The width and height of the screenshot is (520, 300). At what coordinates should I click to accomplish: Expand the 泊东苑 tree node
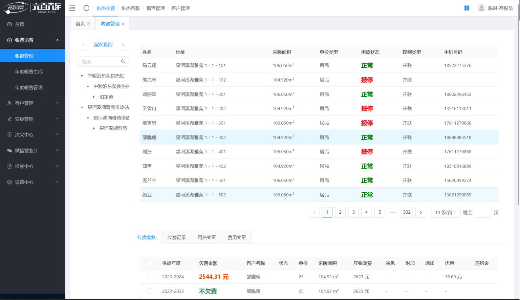[x=94, y=97]
